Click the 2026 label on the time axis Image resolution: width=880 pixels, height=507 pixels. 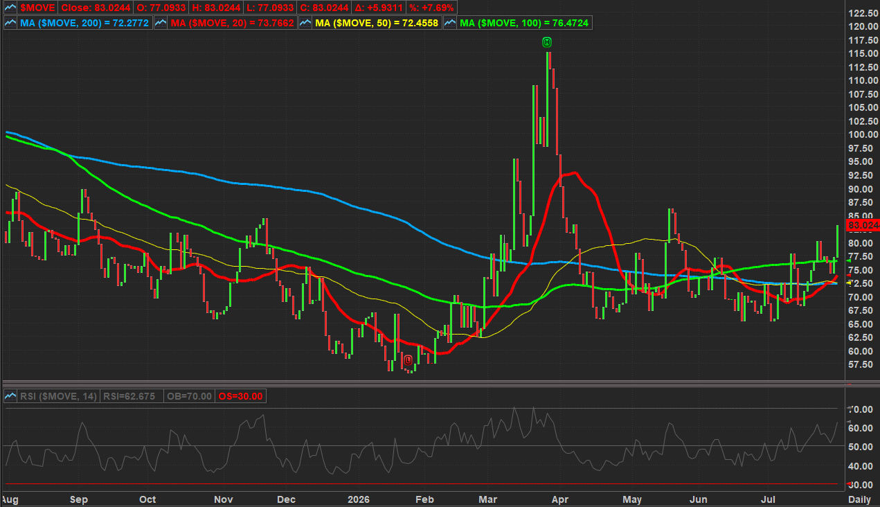point(359,499)
